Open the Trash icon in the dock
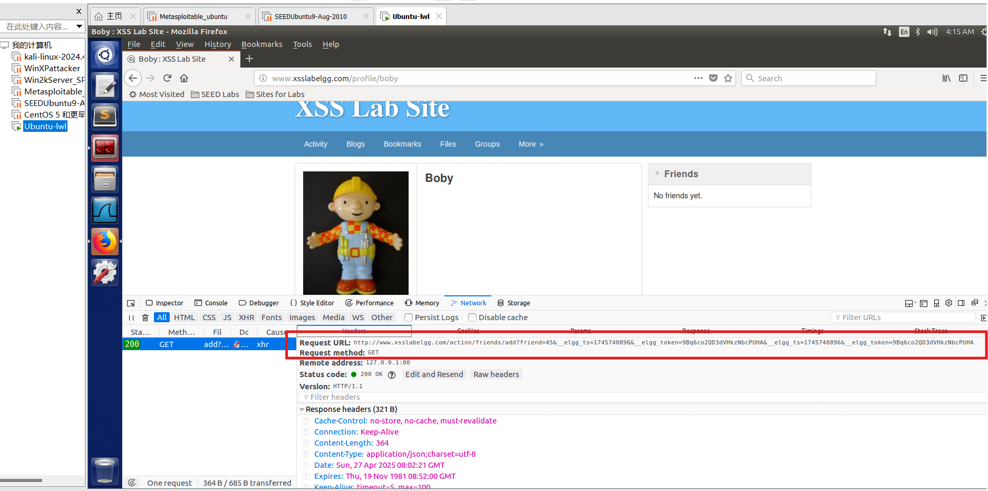 pos(105,471)
